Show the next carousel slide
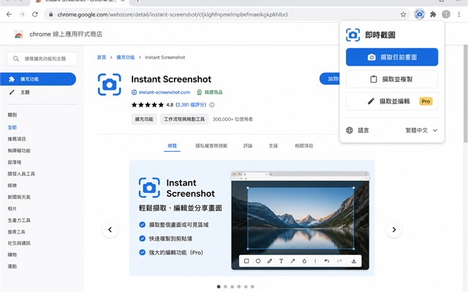Image resolution: width=468 pixels, height=292 pixels. 394,230
